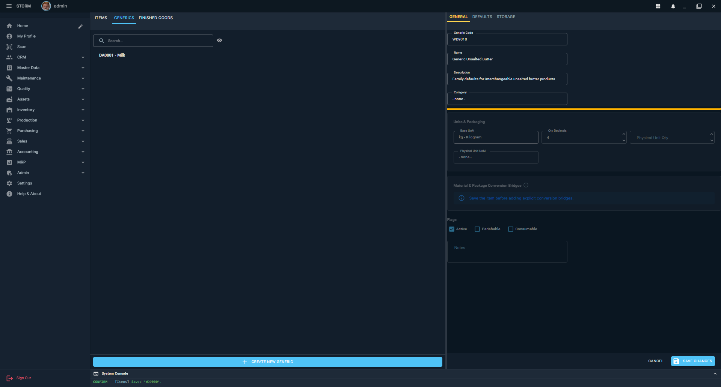Viewport: 721px width, 387px height.
Task: Open the hamburger menu next to STORM
Action: coord(9,6)
